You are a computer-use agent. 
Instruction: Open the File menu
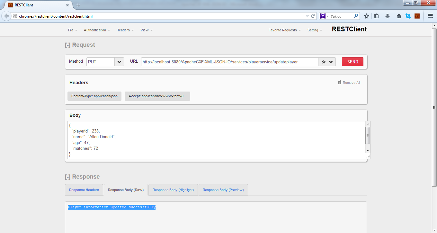(73, 30)
